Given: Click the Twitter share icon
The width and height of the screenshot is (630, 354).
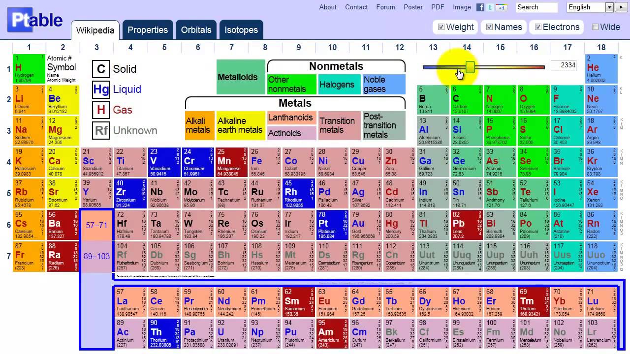Looking at the screenshot, I should pos(490,7).
